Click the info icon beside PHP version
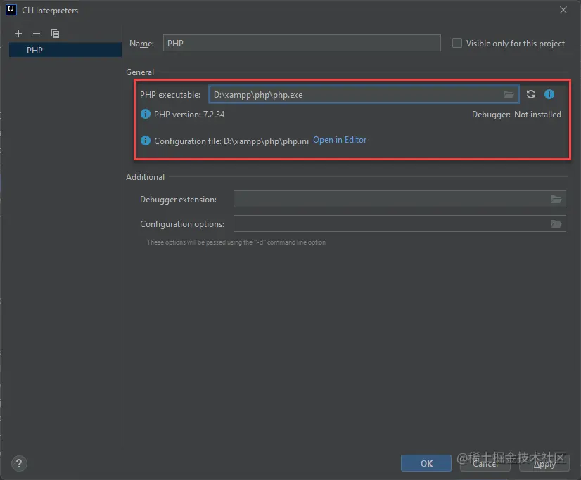This screenshot has width=581, height=480. 145,113
